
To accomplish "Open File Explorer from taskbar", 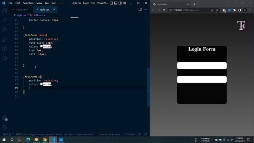I will (37, 139).
